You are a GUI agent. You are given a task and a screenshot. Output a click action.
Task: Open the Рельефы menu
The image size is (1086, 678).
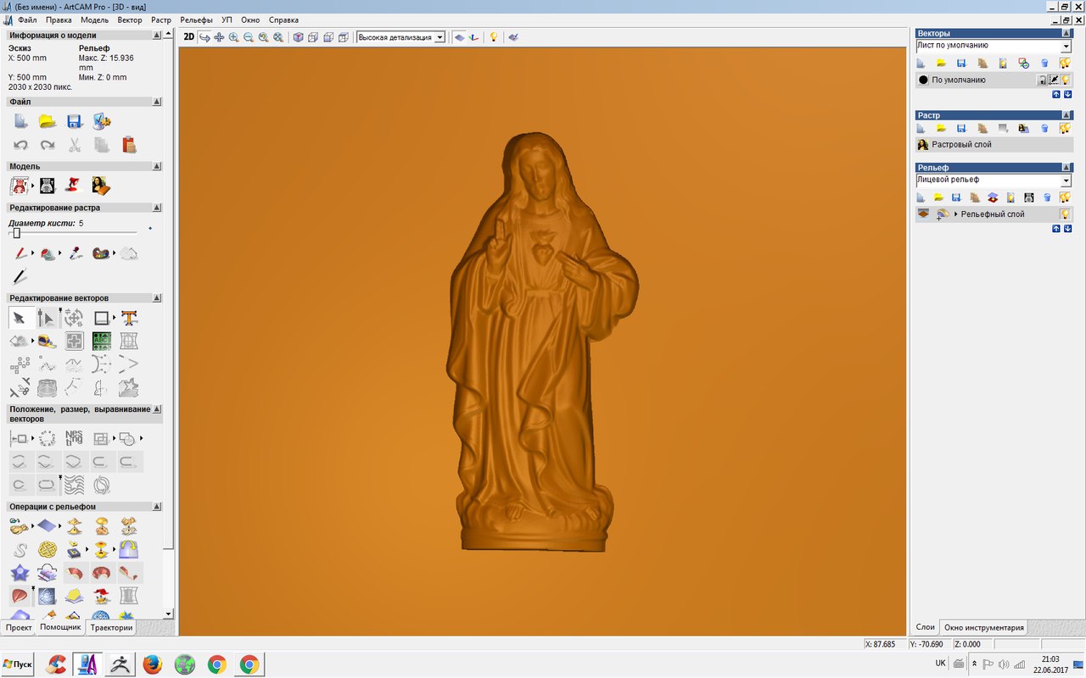(x=196, y=19)
